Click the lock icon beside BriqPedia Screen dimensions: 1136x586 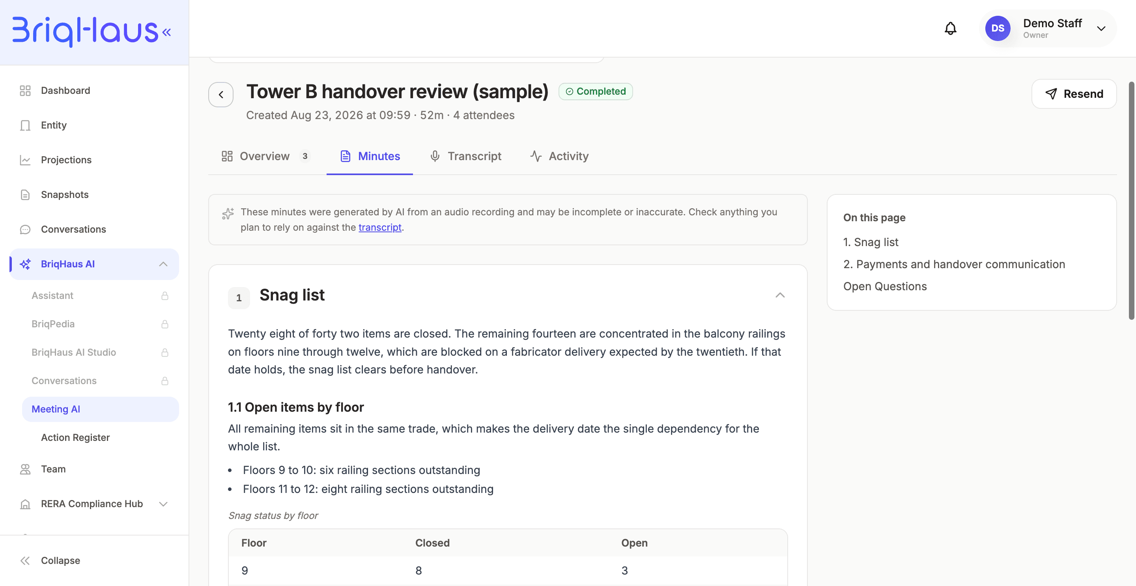165,324
